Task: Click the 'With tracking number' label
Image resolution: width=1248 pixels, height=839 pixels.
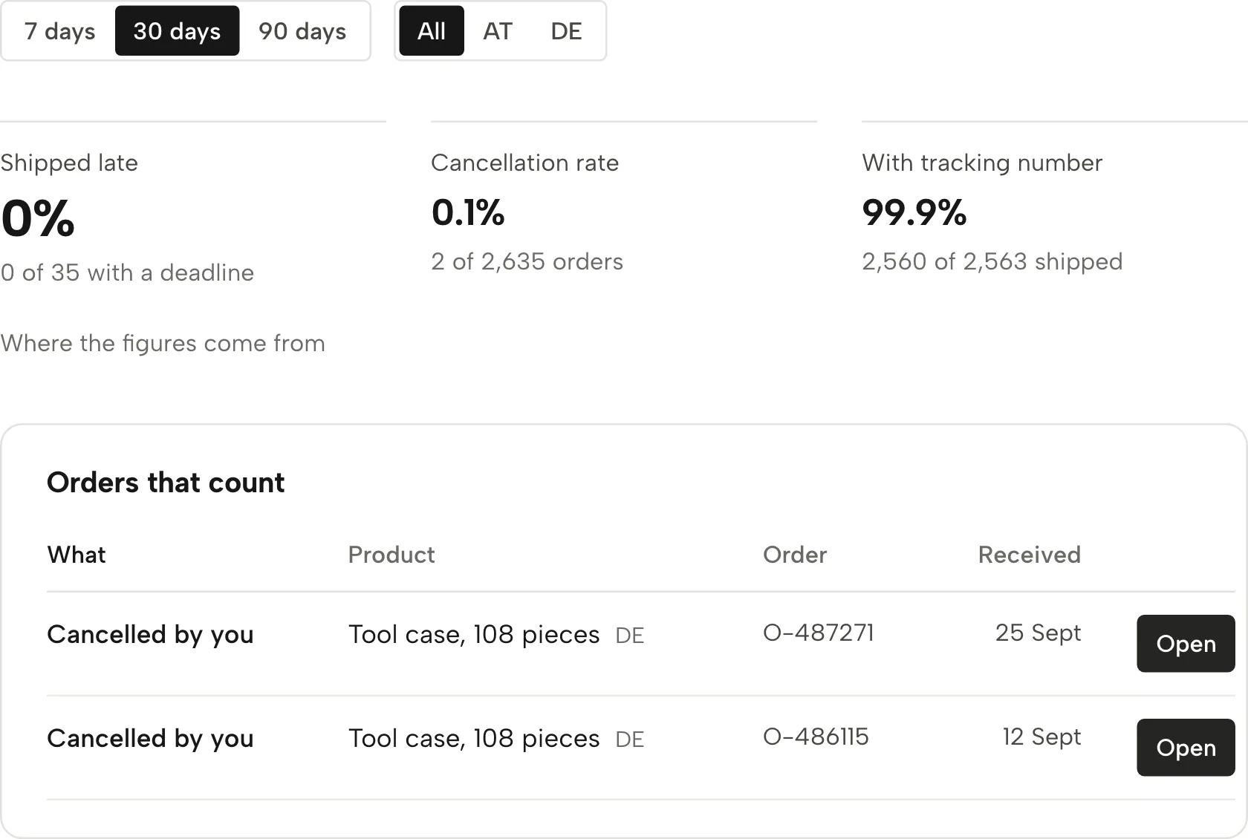Action: (x=982, y=163)
